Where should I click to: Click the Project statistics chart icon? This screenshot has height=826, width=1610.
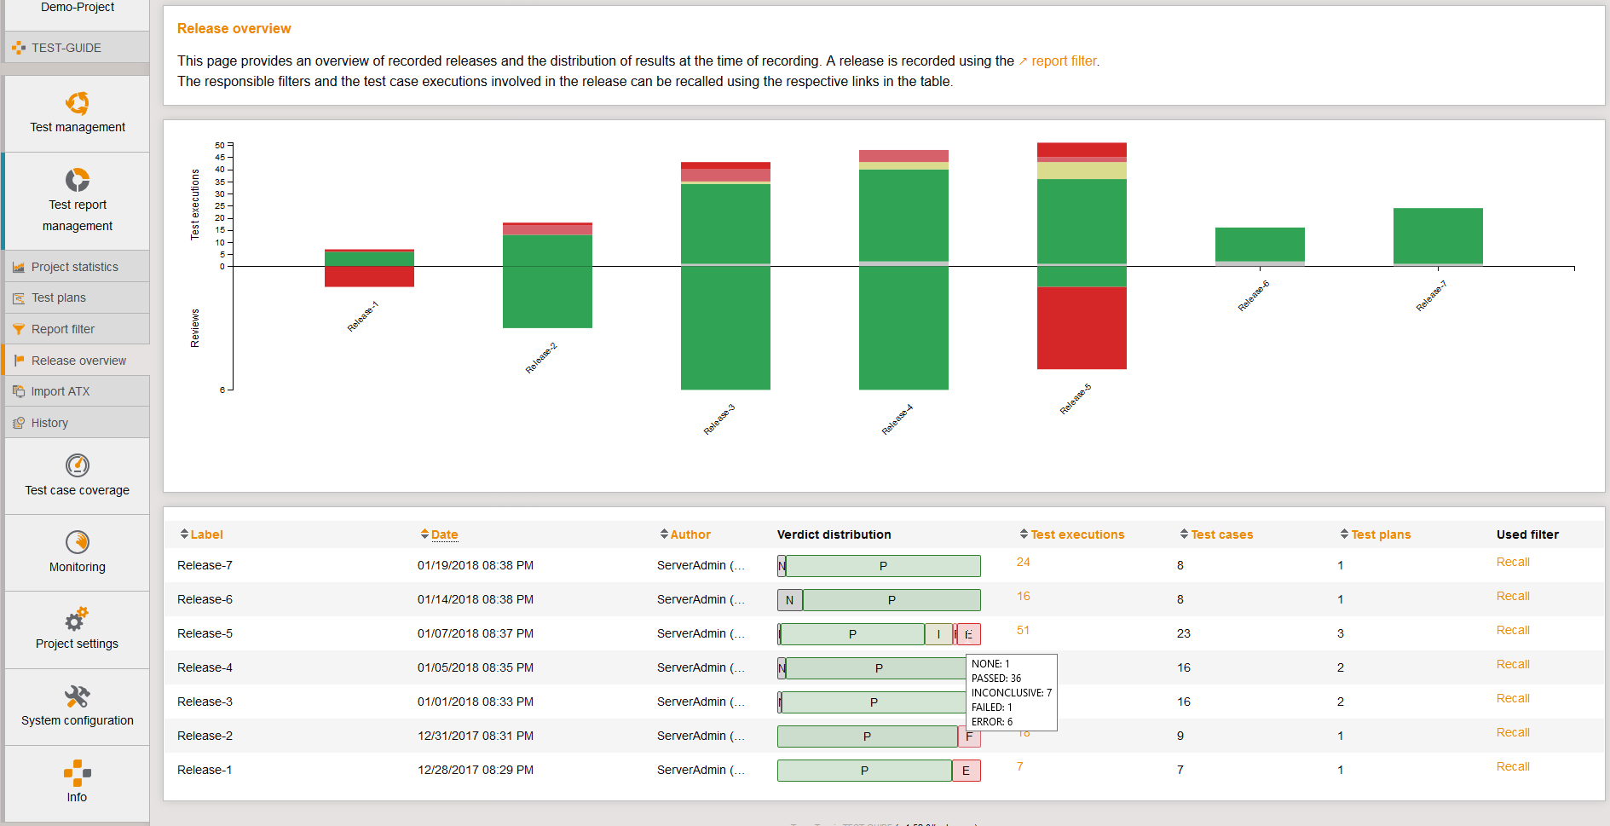19,268
